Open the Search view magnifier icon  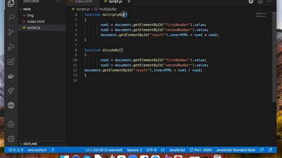11,18
